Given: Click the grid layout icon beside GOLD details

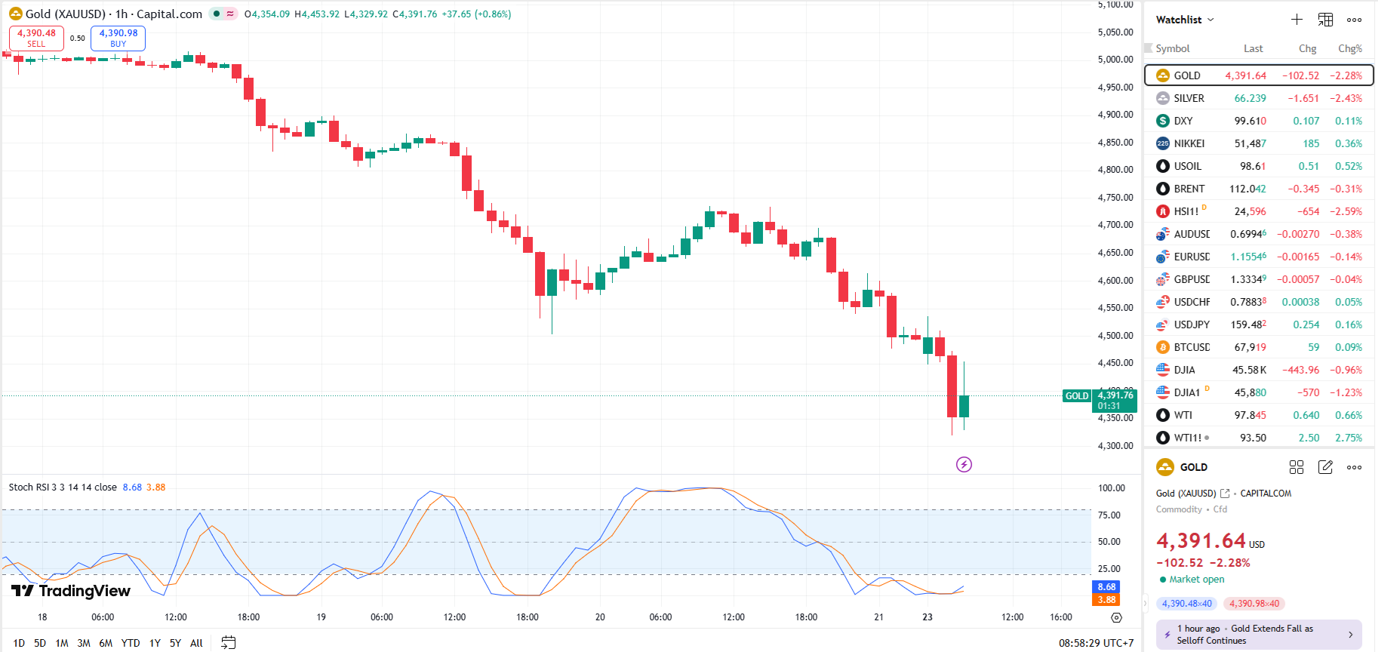Looking at the screenshot, I should coord(1296,467).
